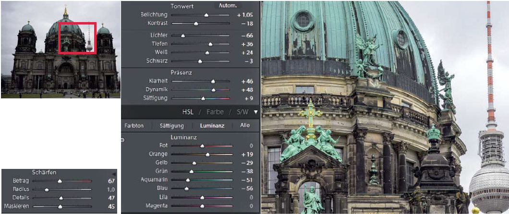
Task: Click the Maskieren sharpening slider handle
Action: click(60, 206)
